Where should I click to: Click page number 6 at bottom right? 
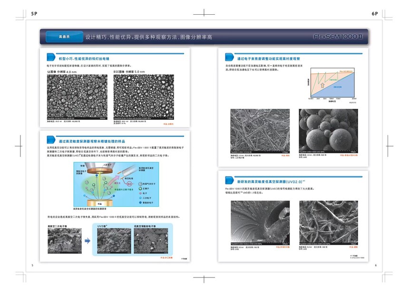[x=376, y=265]
